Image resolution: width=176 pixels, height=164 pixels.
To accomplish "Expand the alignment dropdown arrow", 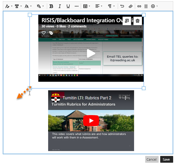I will (101, 6).
